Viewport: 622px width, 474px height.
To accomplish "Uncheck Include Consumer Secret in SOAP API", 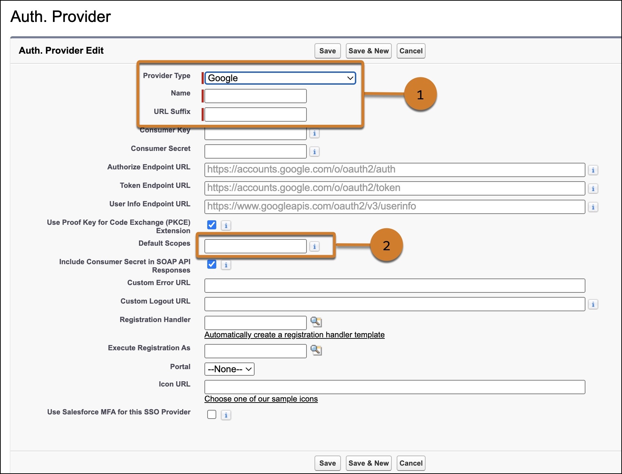I will (212, 264).
